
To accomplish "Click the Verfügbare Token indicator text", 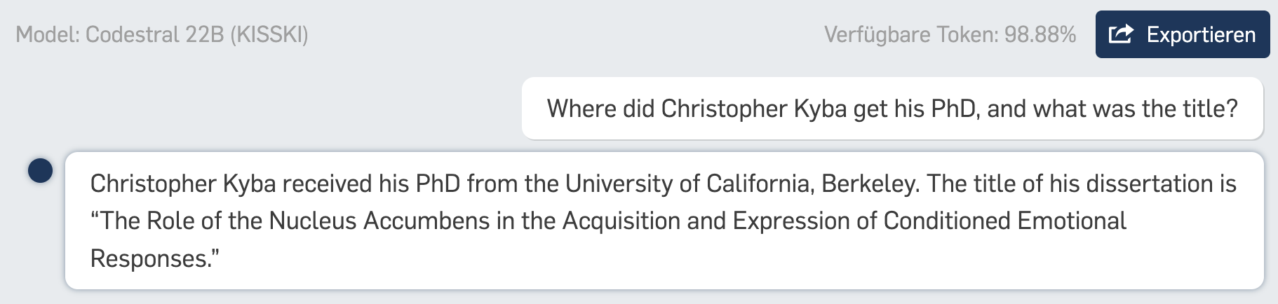I will (950, 34).
